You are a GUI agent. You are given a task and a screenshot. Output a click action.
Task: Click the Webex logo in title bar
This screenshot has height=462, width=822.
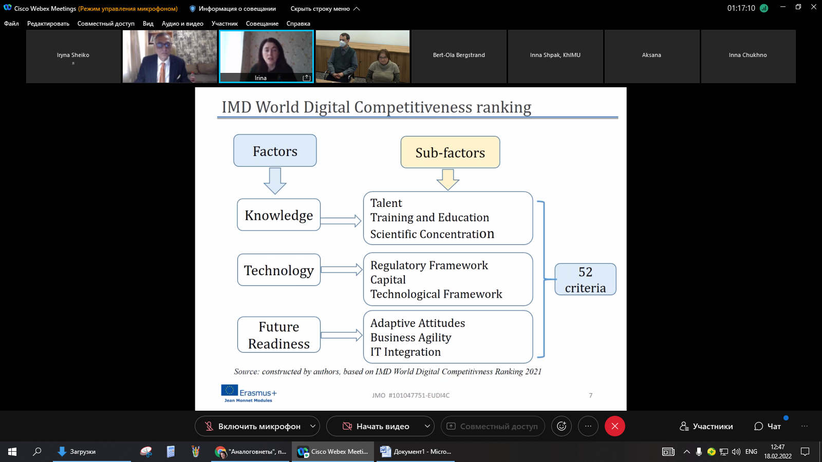pyautogui.click(x=8, y=8)
